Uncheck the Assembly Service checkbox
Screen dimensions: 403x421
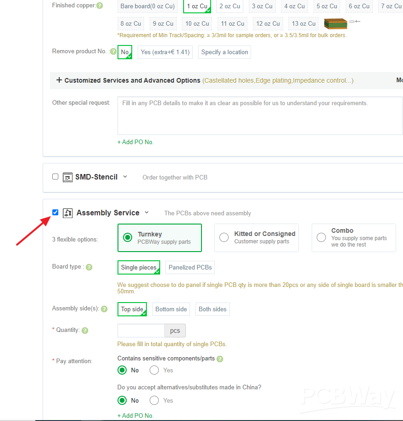click(x=55, y=212)
